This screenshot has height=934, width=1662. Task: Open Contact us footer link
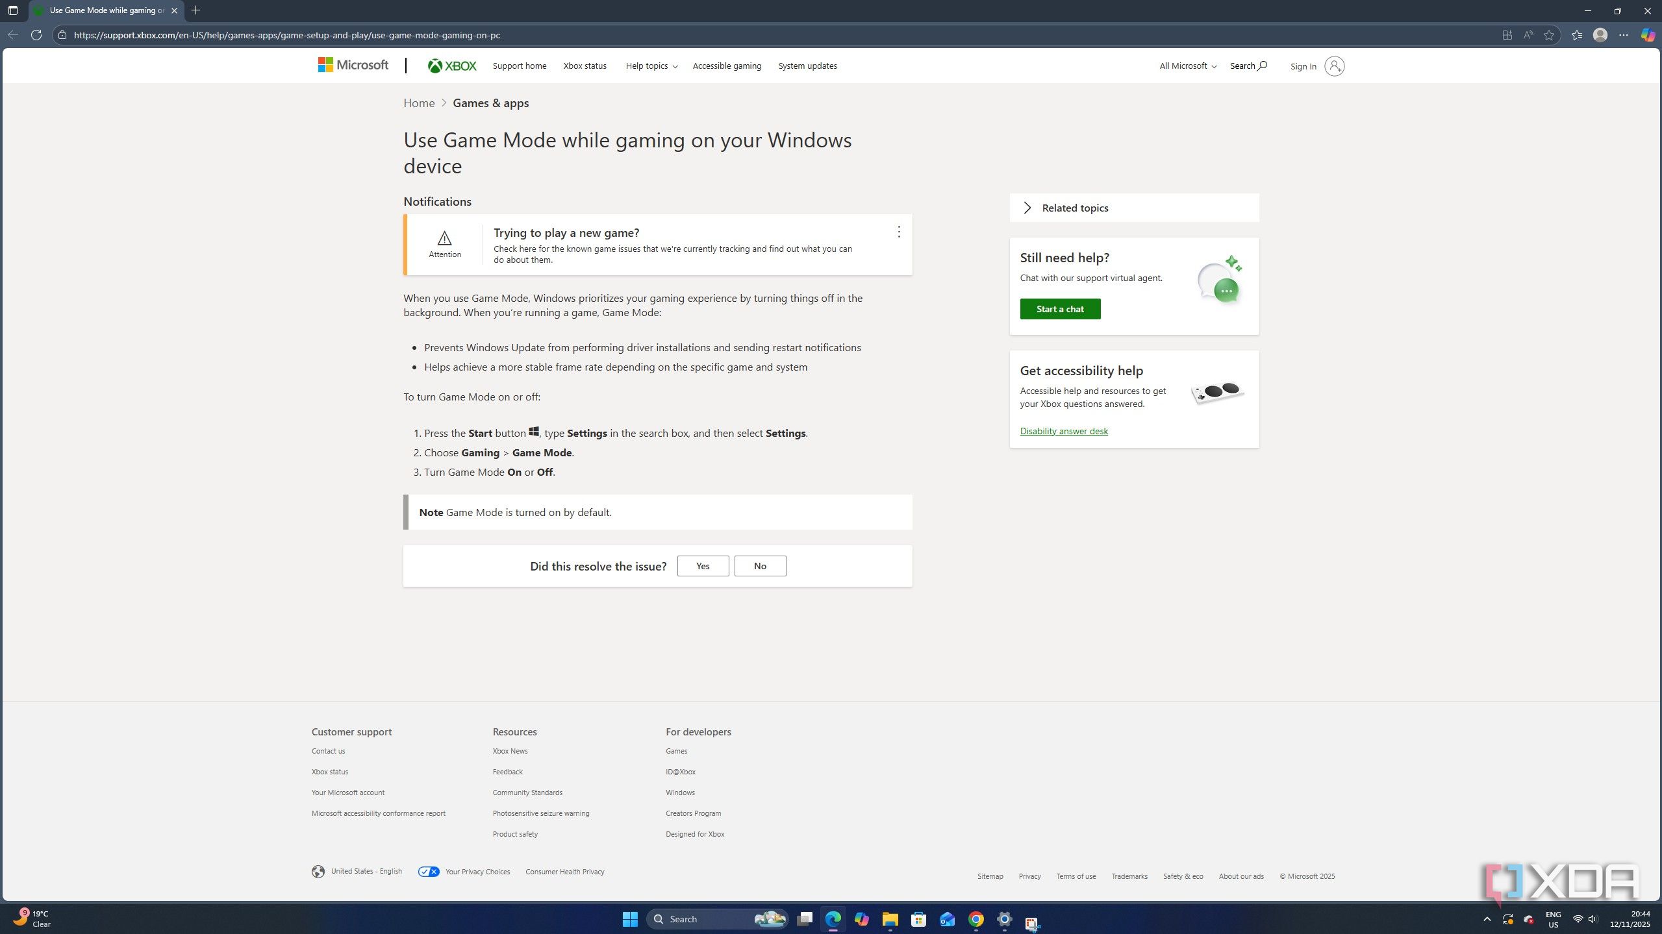pos(328,751)
